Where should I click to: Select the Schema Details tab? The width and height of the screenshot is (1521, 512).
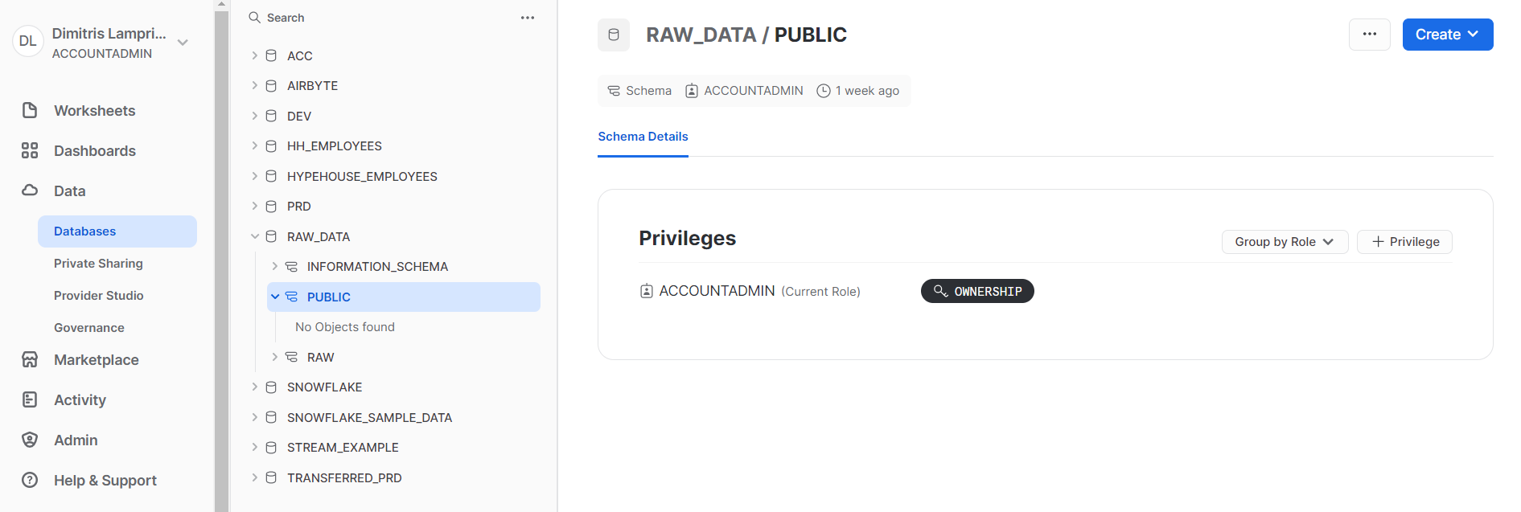(x=643, y=137)
